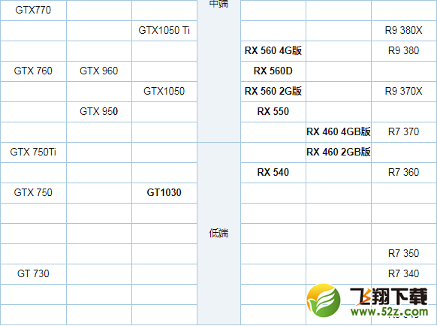Select the GTX 950 entry
Viewport: 437px width, 326px height.
(98, 112)
